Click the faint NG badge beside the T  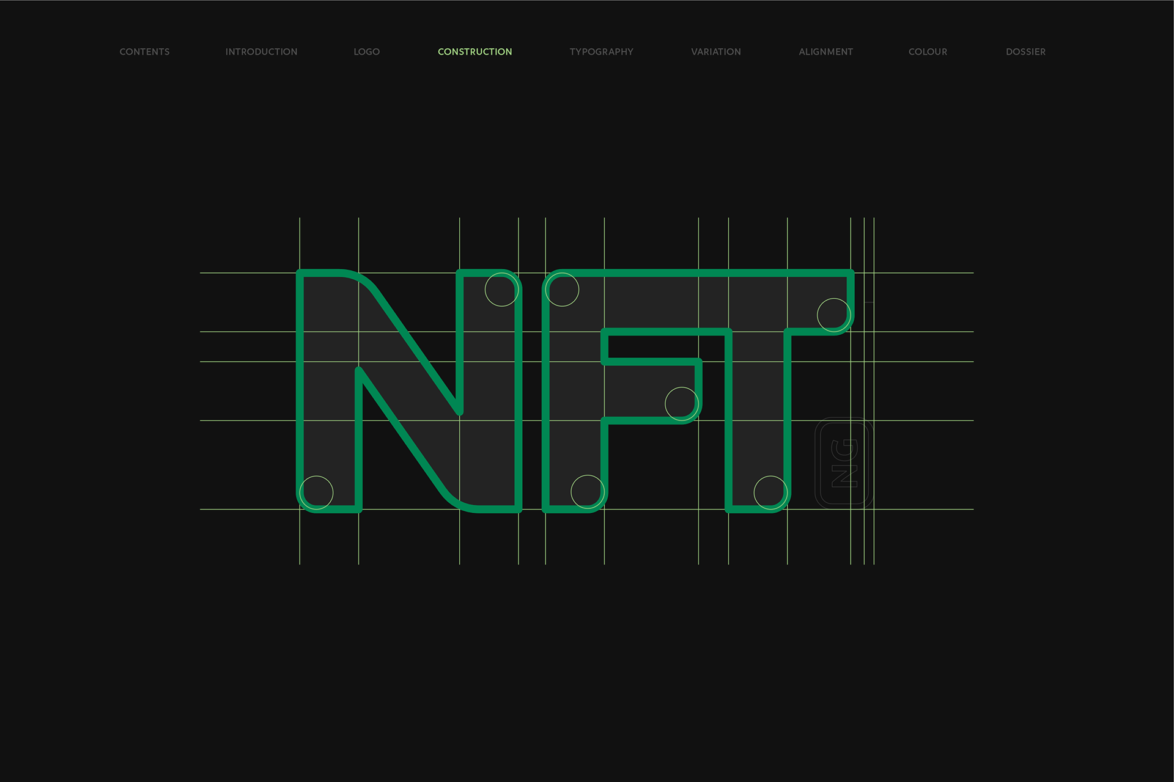(844, 463)
